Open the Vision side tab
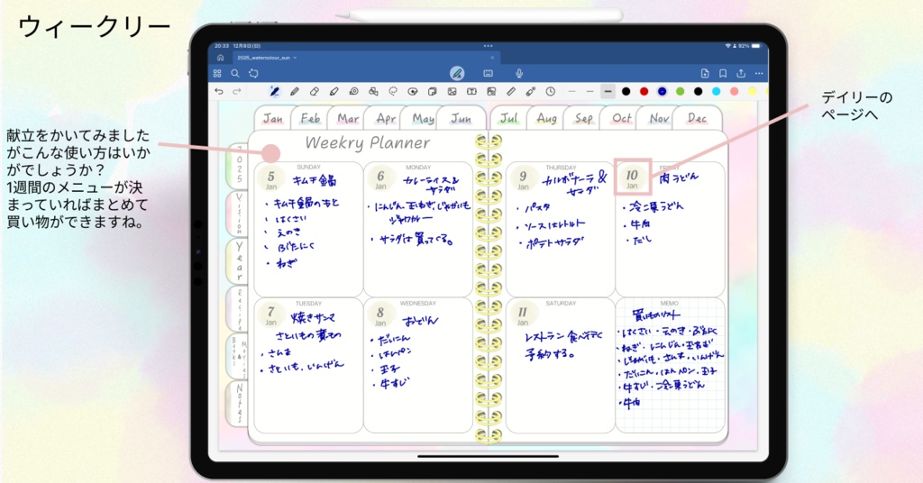Image resolution: width=923 pixels, height=483 pixels. pyautogui.click(x=238, y=214)
